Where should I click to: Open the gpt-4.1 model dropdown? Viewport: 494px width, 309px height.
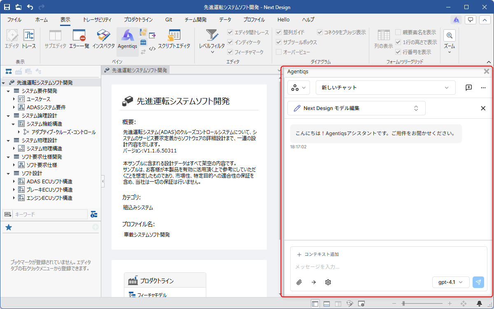[451, 282]
